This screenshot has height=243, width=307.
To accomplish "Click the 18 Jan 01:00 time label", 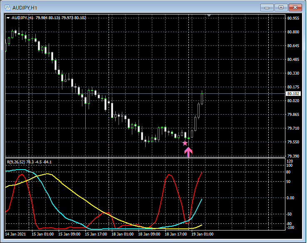I will point(123,234).
